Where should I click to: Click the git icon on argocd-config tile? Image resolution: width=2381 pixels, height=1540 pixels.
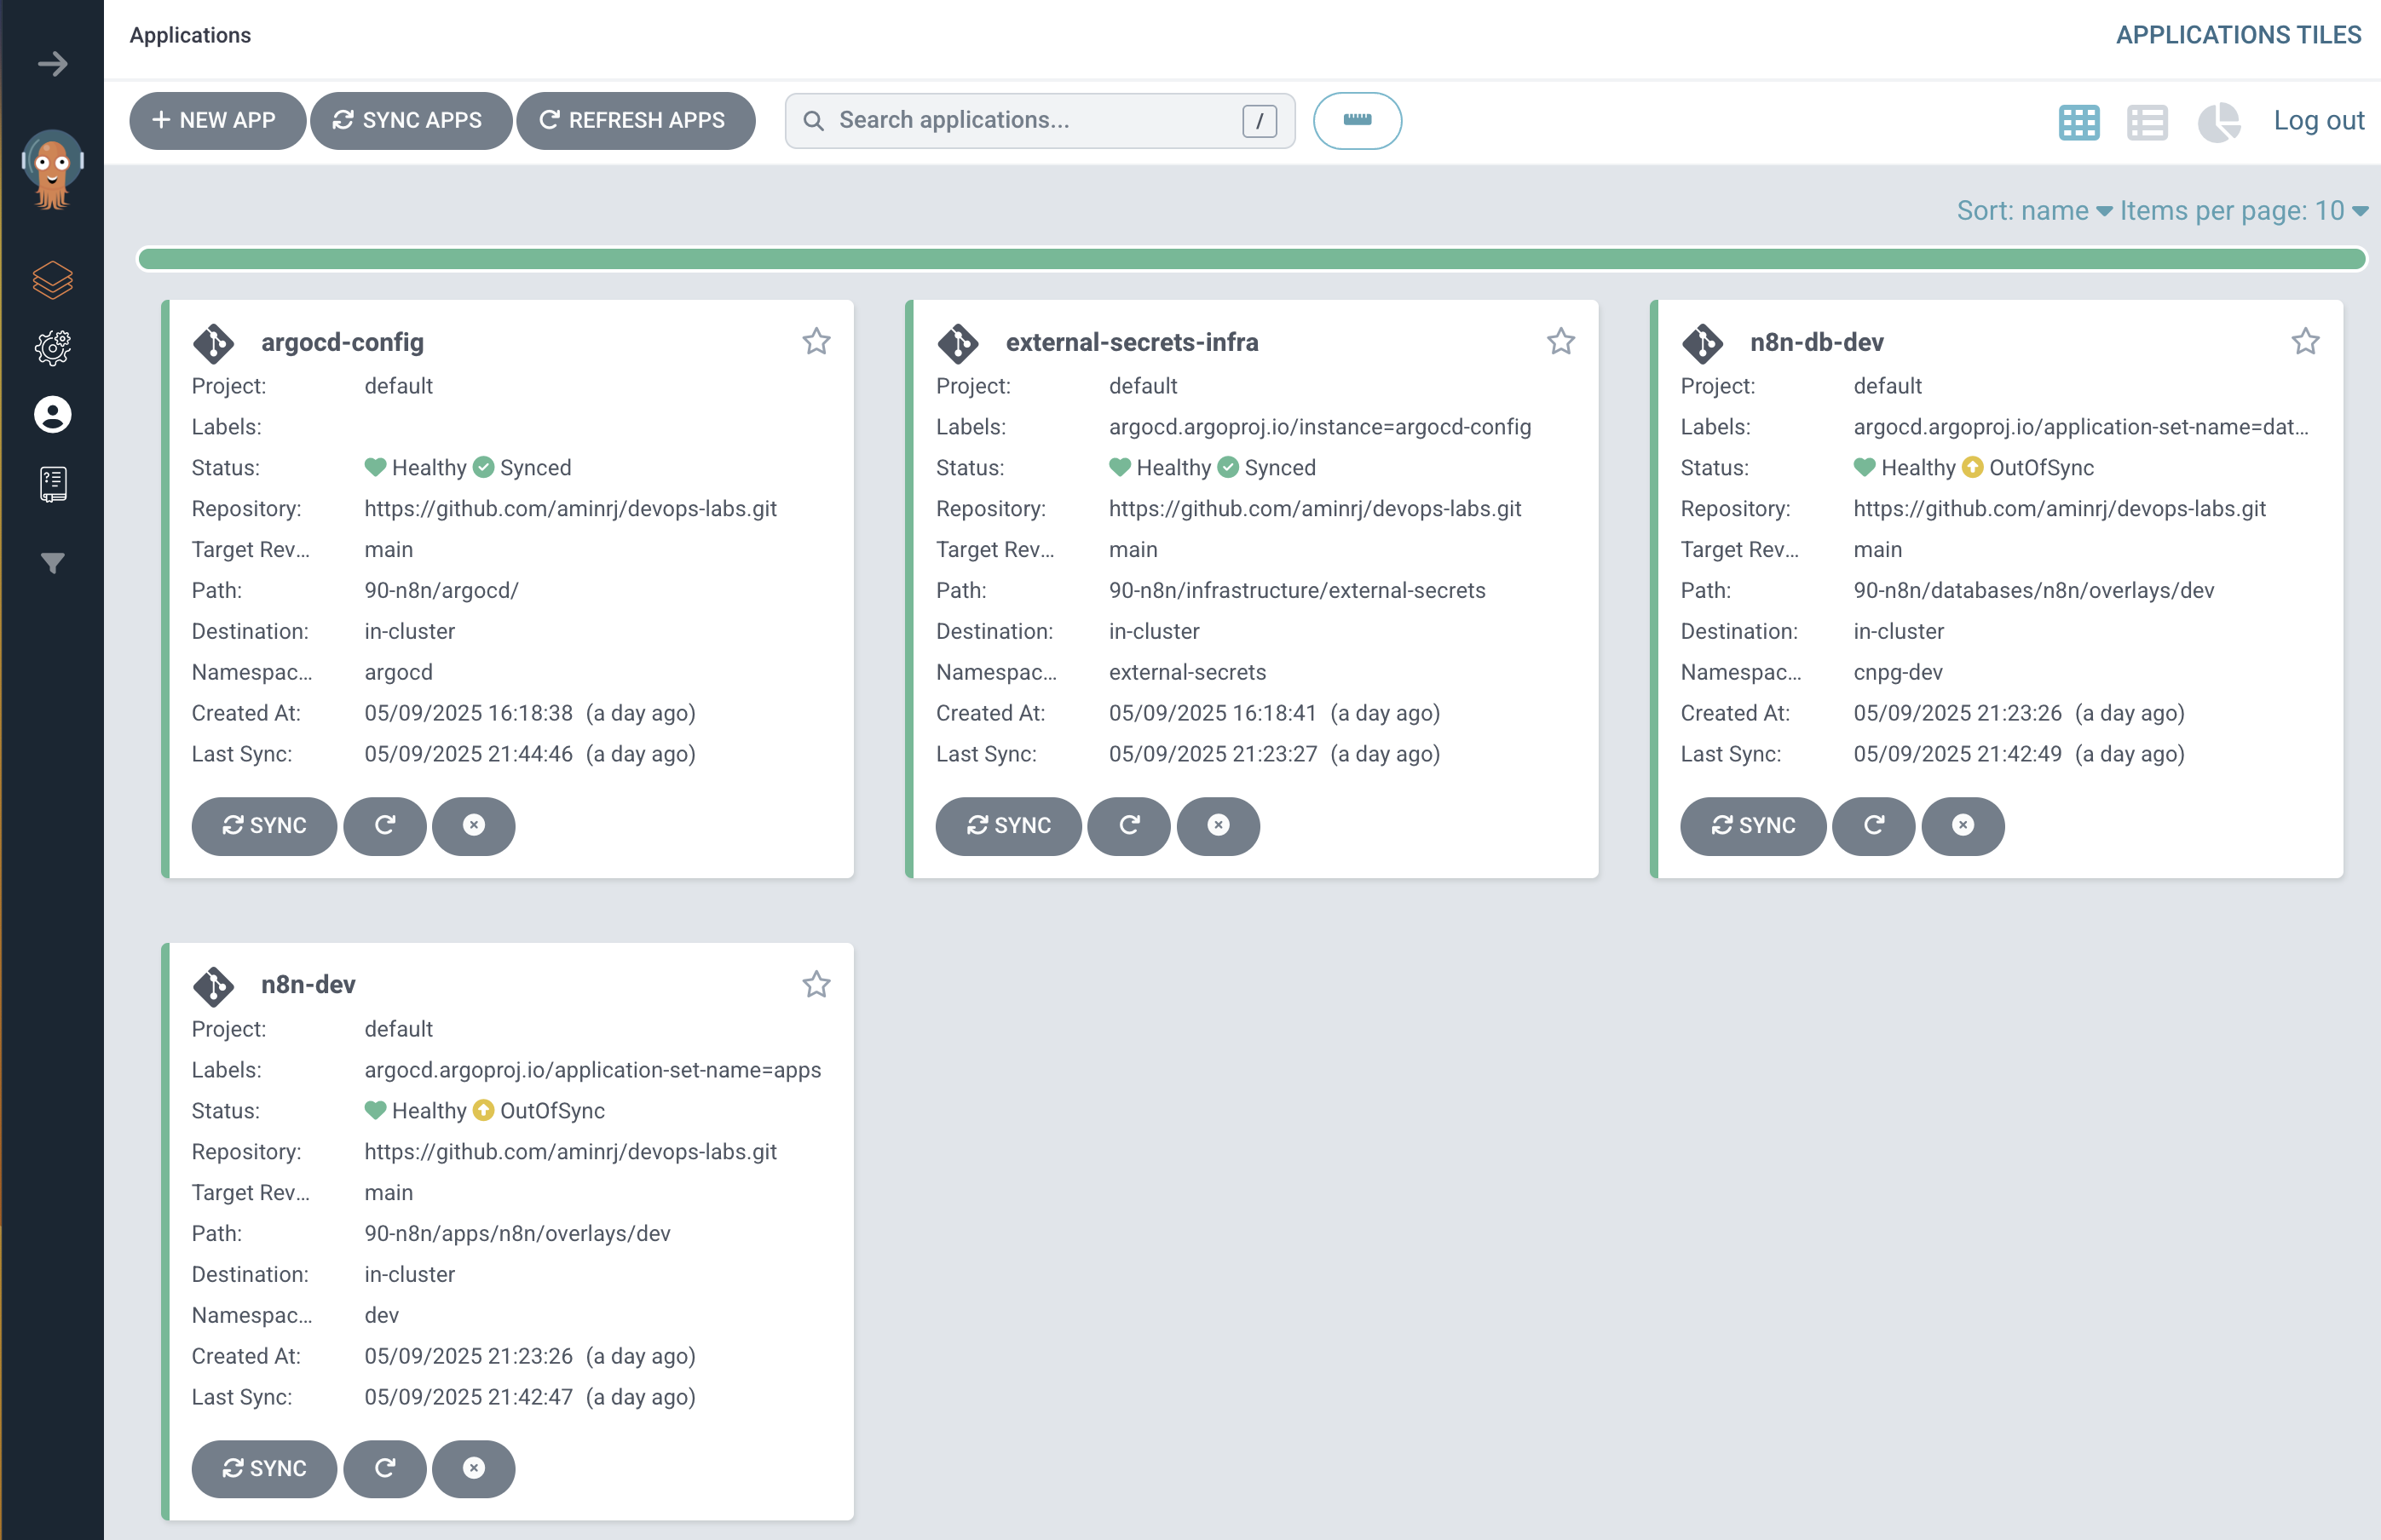[x=213, y=343]
